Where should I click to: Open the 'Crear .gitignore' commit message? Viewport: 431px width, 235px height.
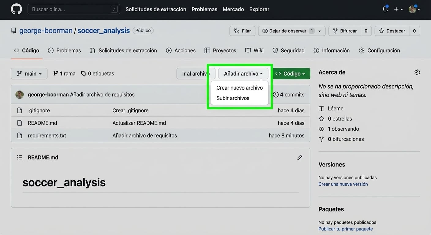click(130, 110)
